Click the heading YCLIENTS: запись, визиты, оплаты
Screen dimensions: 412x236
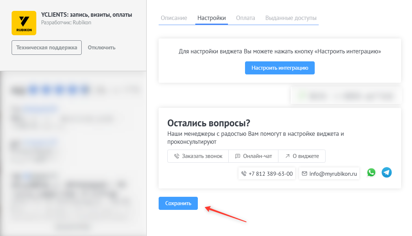click(86, 15)
